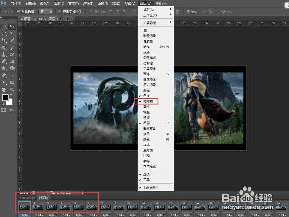The width and height of the screenshot is (289, 217).
Task: Select the Brush tool
Action: (12, 48)
